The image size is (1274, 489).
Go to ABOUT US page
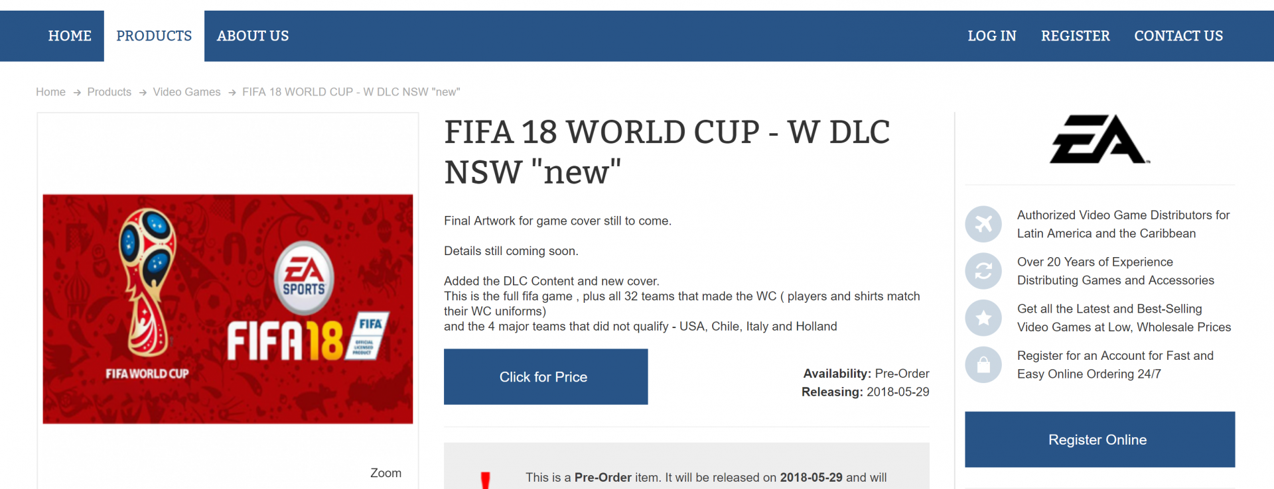click(253, 36)
